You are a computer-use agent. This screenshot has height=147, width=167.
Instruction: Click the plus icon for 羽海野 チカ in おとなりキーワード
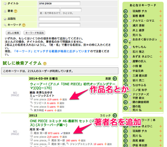(x=161, y=11)
